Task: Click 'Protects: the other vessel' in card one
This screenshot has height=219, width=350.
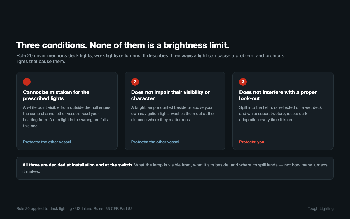Action: coord(47,142)
